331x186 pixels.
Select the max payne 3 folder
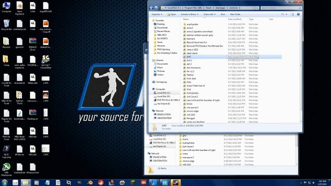coord(192,107)
